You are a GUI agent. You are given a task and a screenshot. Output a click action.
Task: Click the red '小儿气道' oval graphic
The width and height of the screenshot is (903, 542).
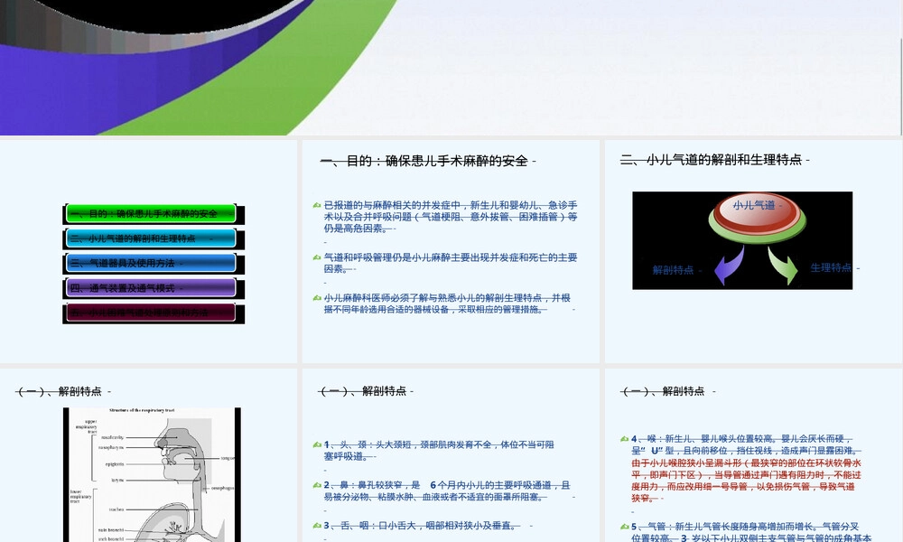[x=757, y=213]
